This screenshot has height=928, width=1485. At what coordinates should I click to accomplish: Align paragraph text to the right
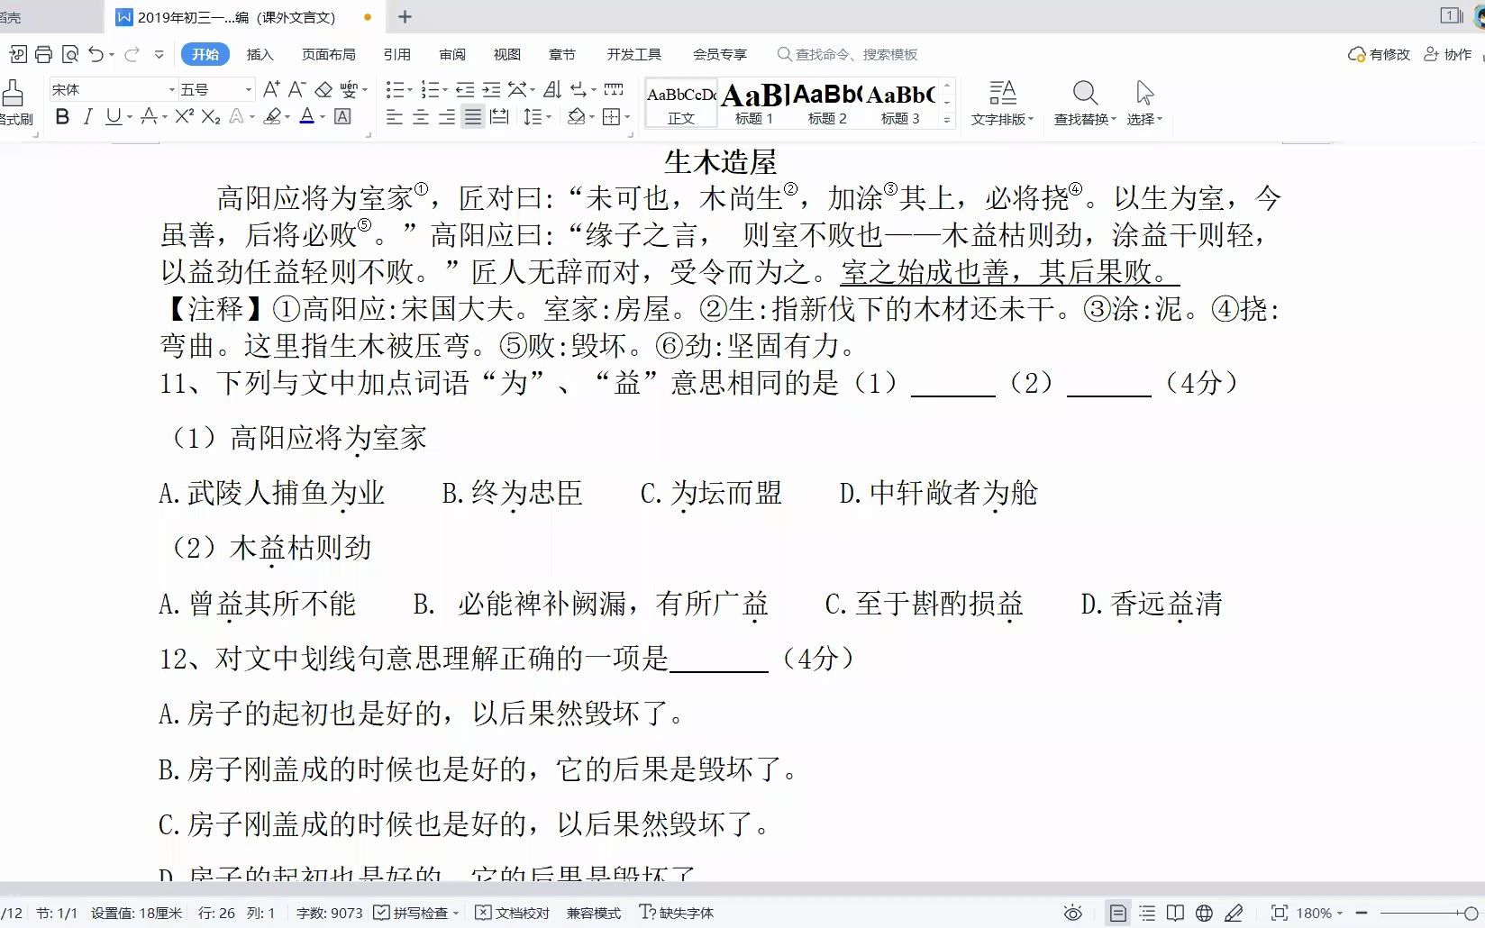pyautogui.click(x=446, y=117)
